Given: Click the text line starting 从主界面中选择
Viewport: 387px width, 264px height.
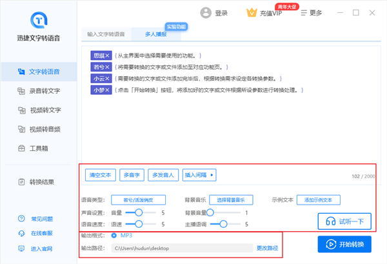Looking at the screenshot, I should 158,56.
